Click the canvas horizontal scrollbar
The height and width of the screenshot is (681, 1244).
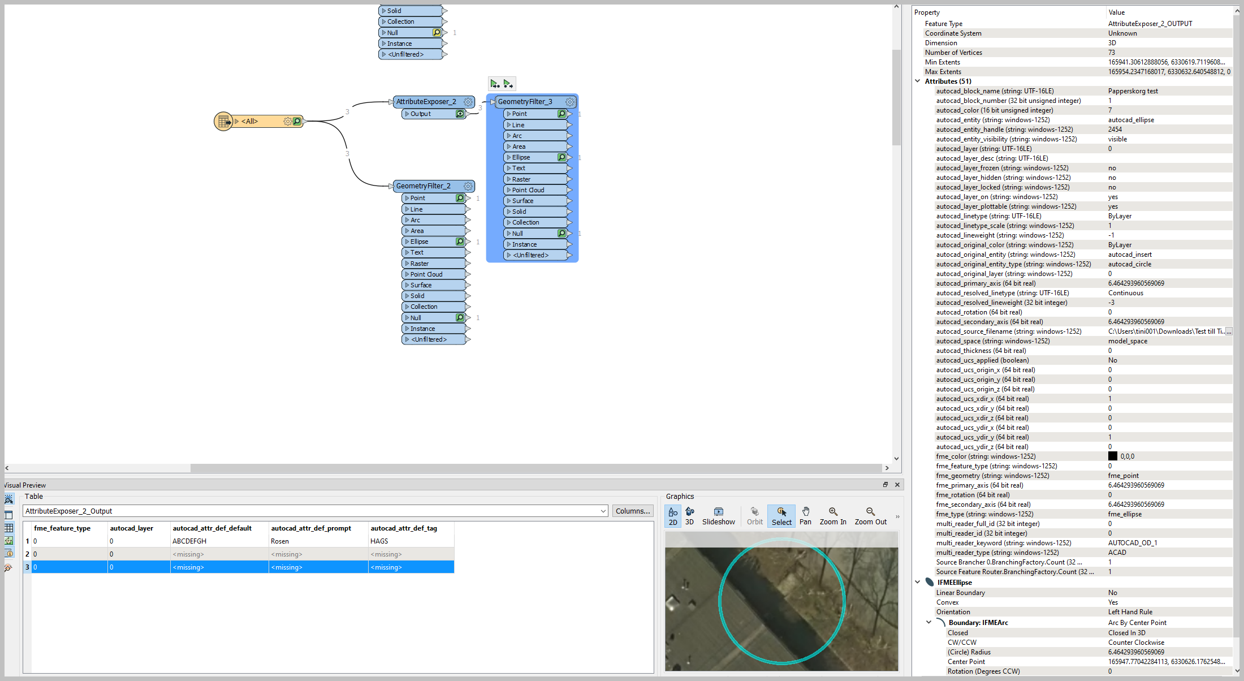tap(536, 468)
